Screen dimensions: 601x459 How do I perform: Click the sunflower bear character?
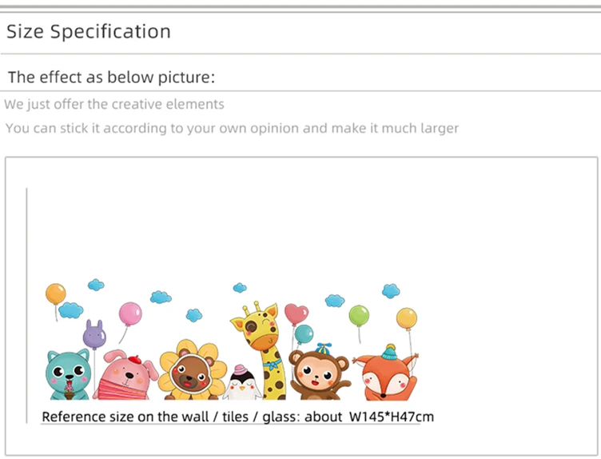[187, 372]
